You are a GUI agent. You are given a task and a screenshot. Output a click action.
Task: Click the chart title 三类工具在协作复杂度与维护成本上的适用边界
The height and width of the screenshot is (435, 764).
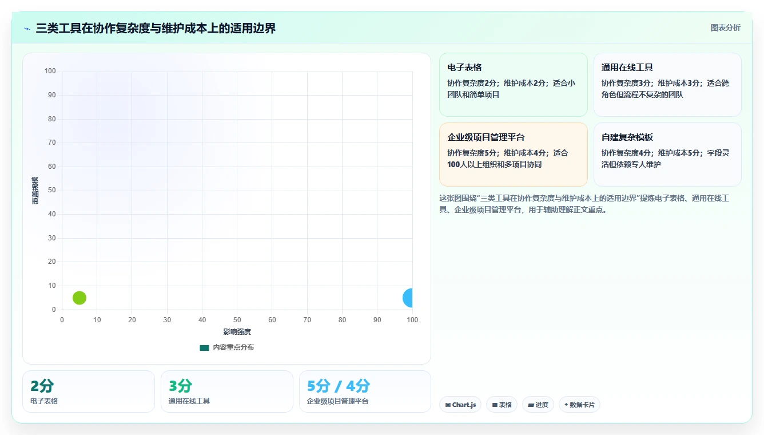(x=156, y=28)
